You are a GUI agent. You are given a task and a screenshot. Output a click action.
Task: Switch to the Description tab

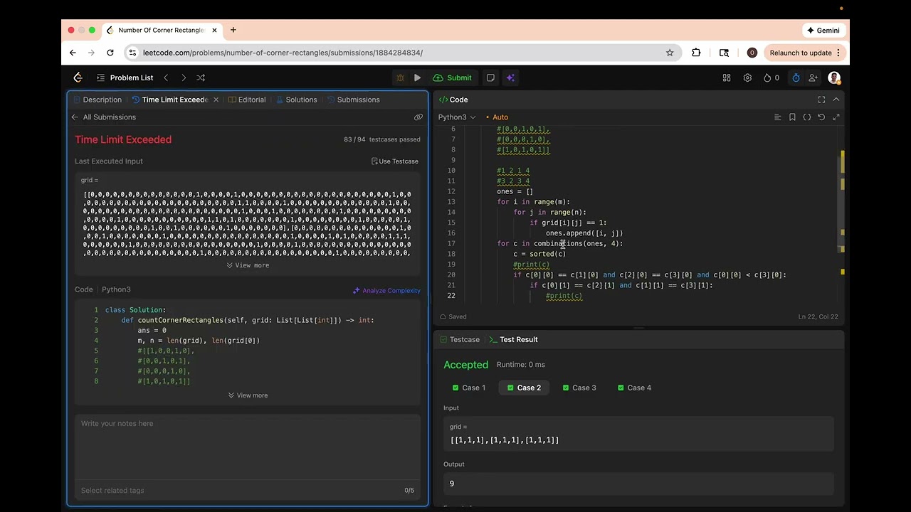[97, 100]
